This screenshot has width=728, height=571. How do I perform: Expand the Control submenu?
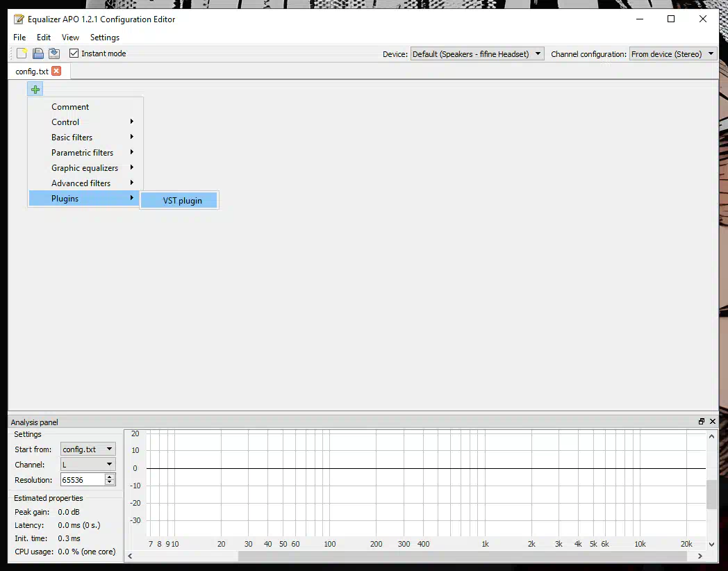[85, 122]
